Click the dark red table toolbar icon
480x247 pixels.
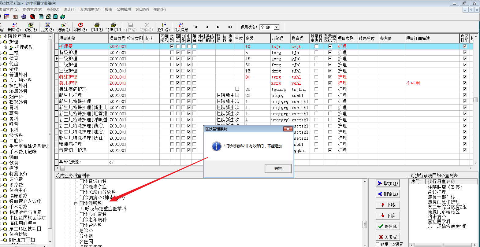[x=15, y=17]
